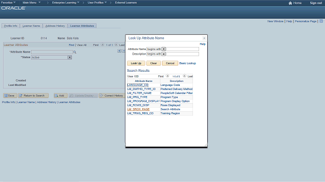
Task: Go to previous row in Learner Attributes
Action: coord(103,44)
